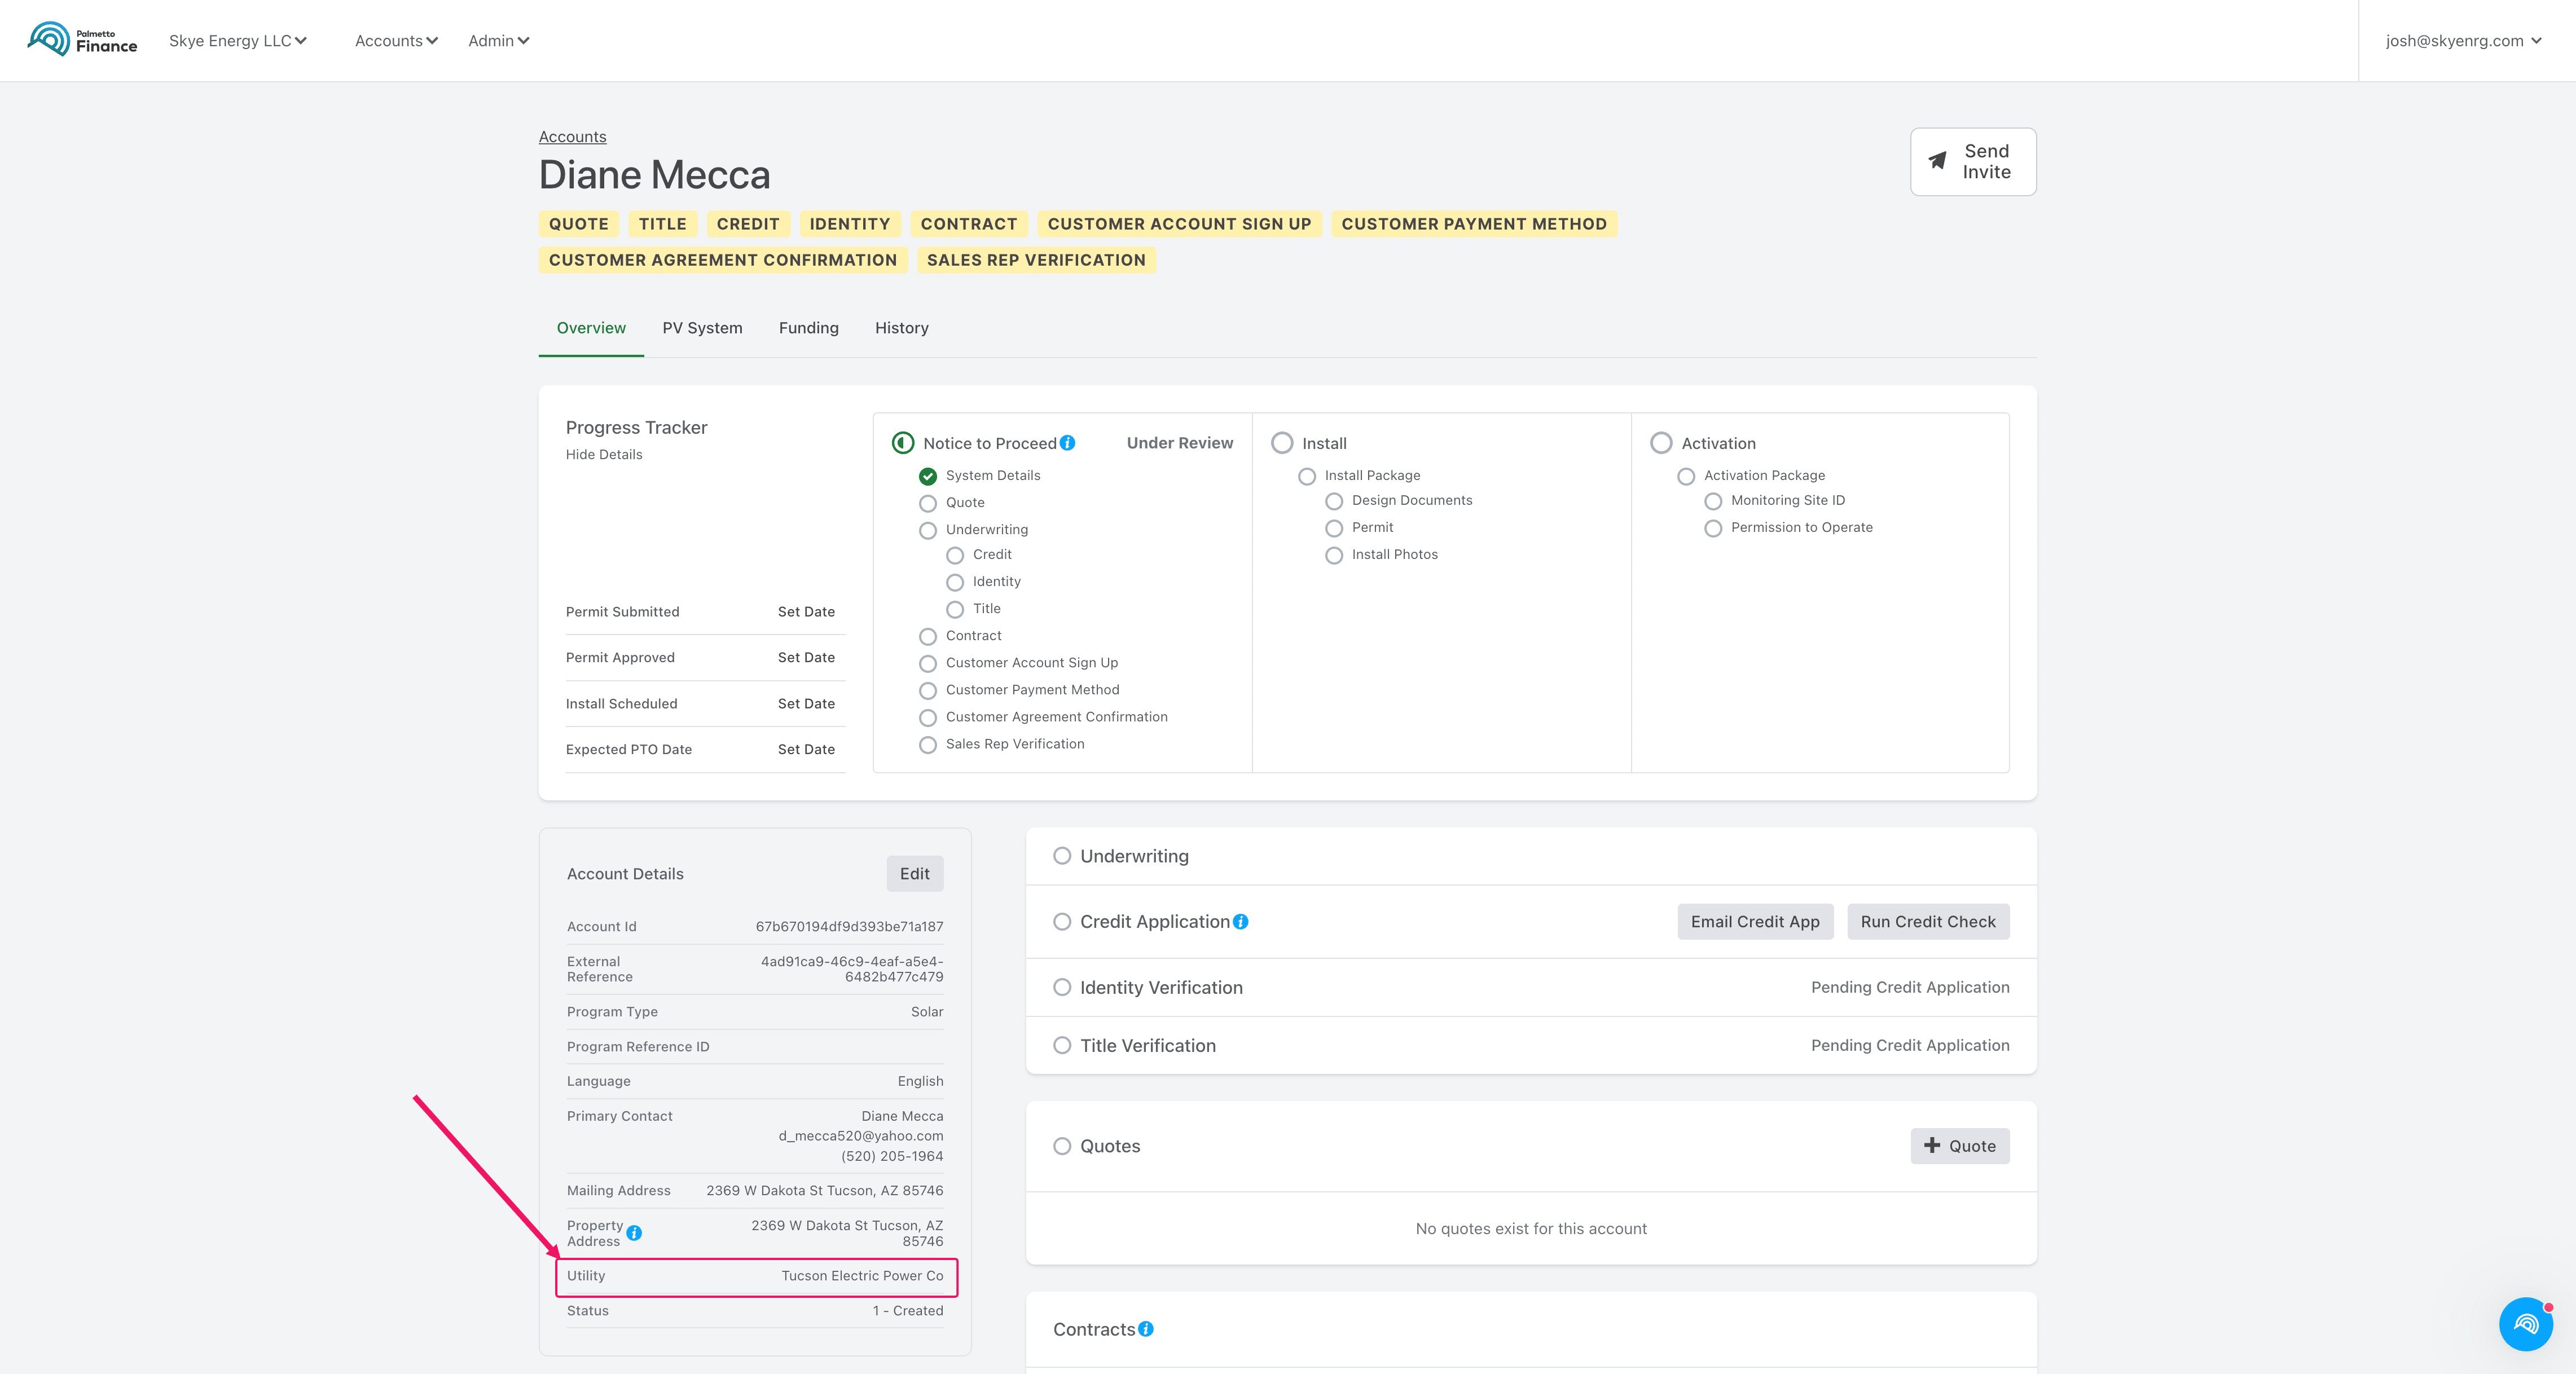Click the Under Review status label
Screen dimensions: 2576x1374
tap(1180, 443)
